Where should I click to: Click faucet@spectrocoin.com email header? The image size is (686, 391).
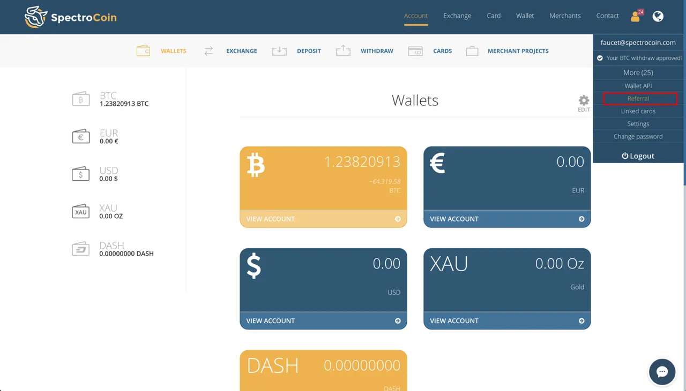[x=638, y=42]
